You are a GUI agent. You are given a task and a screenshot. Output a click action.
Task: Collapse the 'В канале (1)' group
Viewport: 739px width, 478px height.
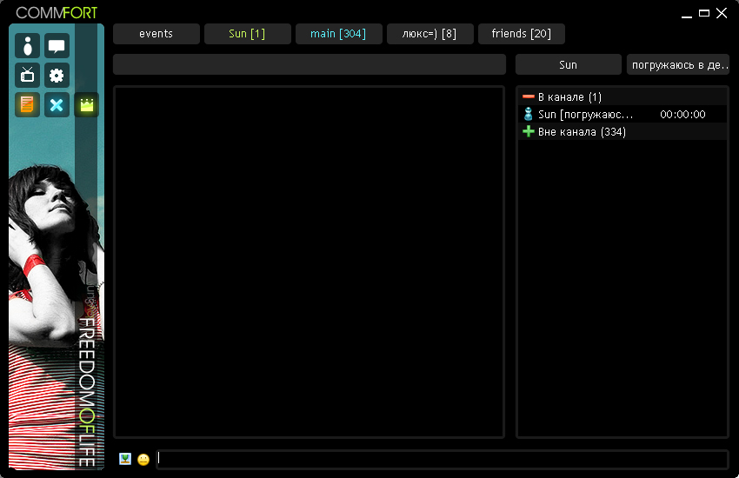coord(528,97)
